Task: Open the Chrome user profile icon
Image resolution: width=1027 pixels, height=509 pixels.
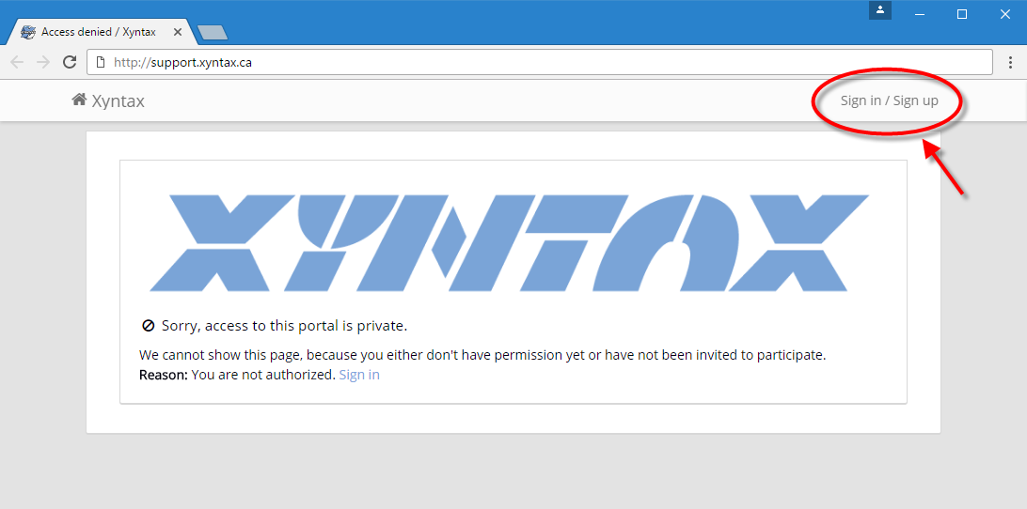Action: point(880,9)
